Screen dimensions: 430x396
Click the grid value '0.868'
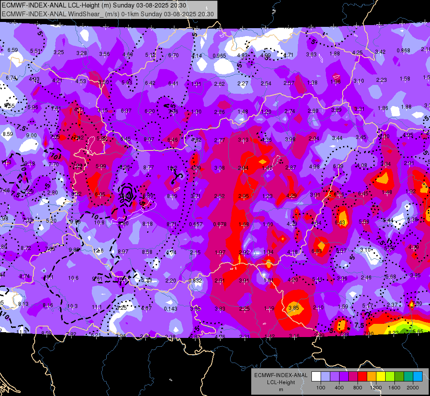(403, 51)
